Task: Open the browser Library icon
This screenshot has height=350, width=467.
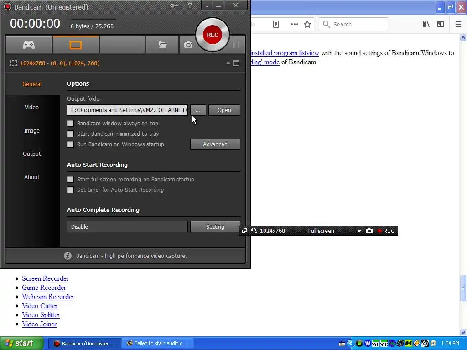Action: pyautogui.click(x=426, y=25)
